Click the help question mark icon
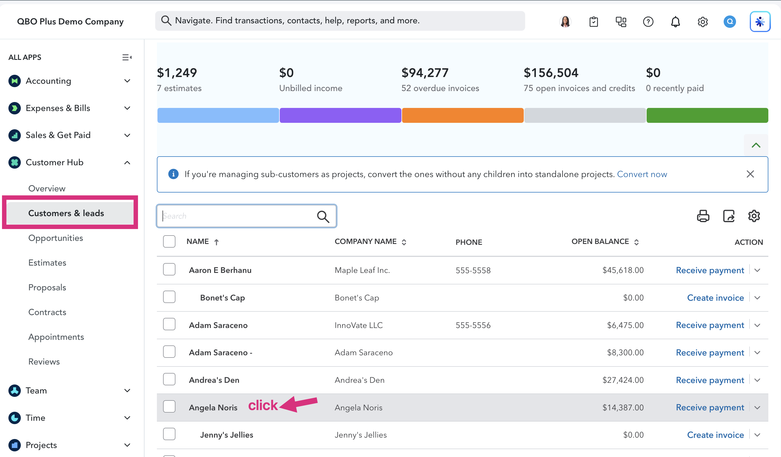 click(x=648, y=22)
